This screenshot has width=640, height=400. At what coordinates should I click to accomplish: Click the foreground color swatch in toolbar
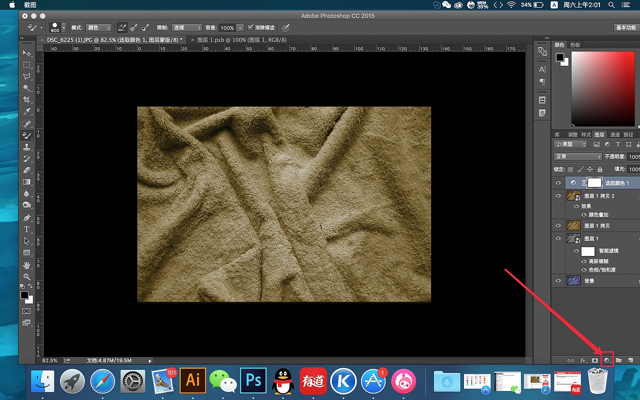(x=24, y=295)
